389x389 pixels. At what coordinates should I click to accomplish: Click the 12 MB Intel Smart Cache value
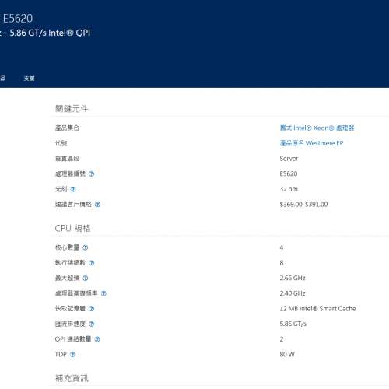click(317, 309)
